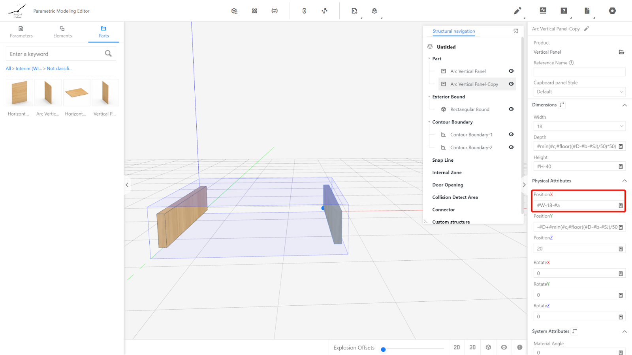
Task: Open the Cupboard panel Style dropdown
Action: [x=579, y=92]
